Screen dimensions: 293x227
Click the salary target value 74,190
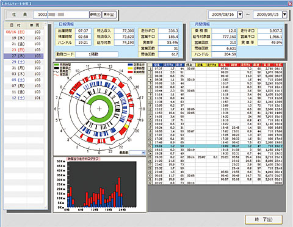coord(125,43)
